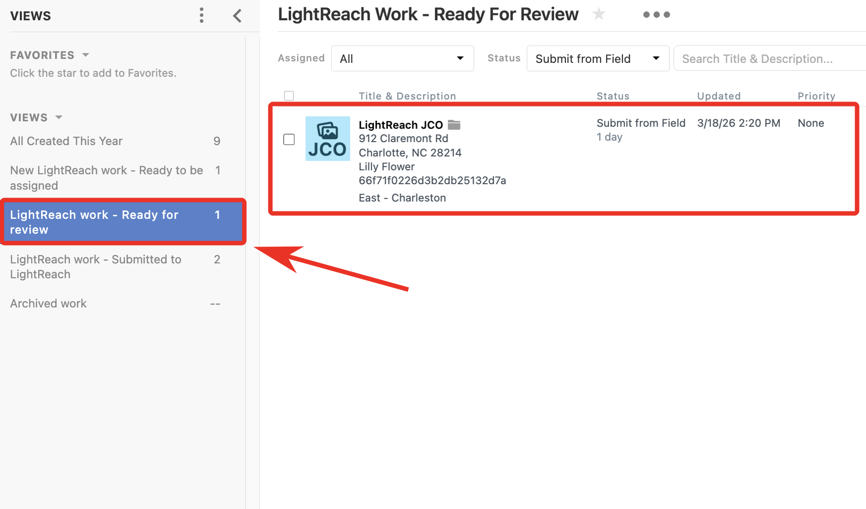Open the three-dot menu in the Views panel
The height and width of the screenshot is (509, 866).
click(202, 15)
